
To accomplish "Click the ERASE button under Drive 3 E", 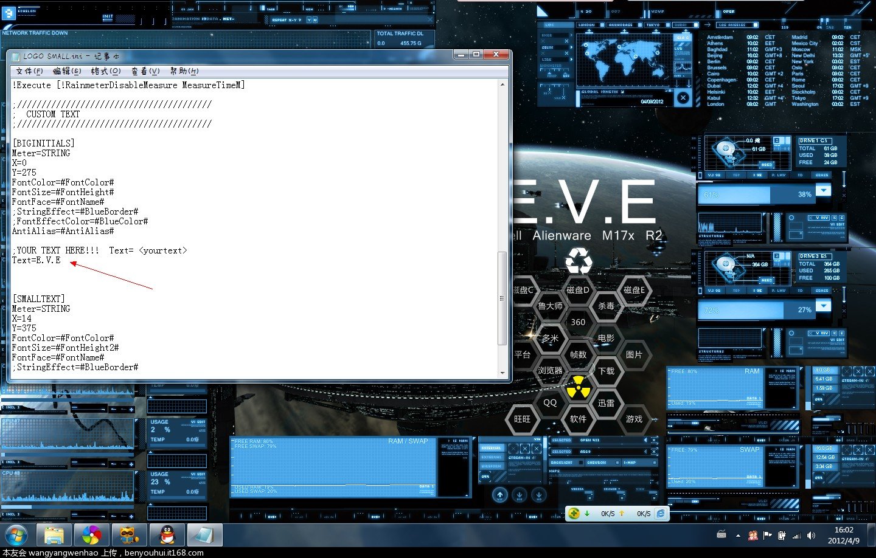I will pos(822,291).
